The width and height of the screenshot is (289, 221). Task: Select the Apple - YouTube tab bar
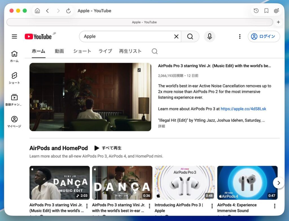click(x=140, y=22)
